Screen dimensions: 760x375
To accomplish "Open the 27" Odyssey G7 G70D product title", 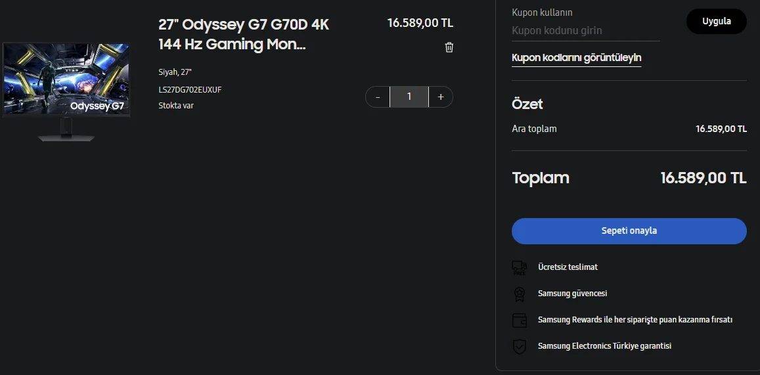I will coord(244,34).
